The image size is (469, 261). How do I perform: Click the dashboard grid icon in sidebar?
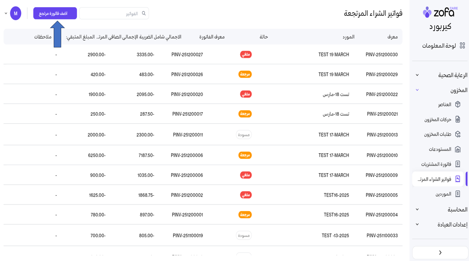click(462, 46)
